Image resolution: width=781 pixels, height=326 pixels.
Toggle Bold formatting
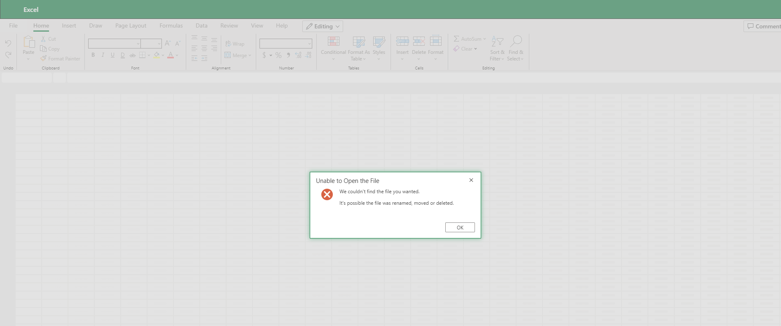coord(93,55)
